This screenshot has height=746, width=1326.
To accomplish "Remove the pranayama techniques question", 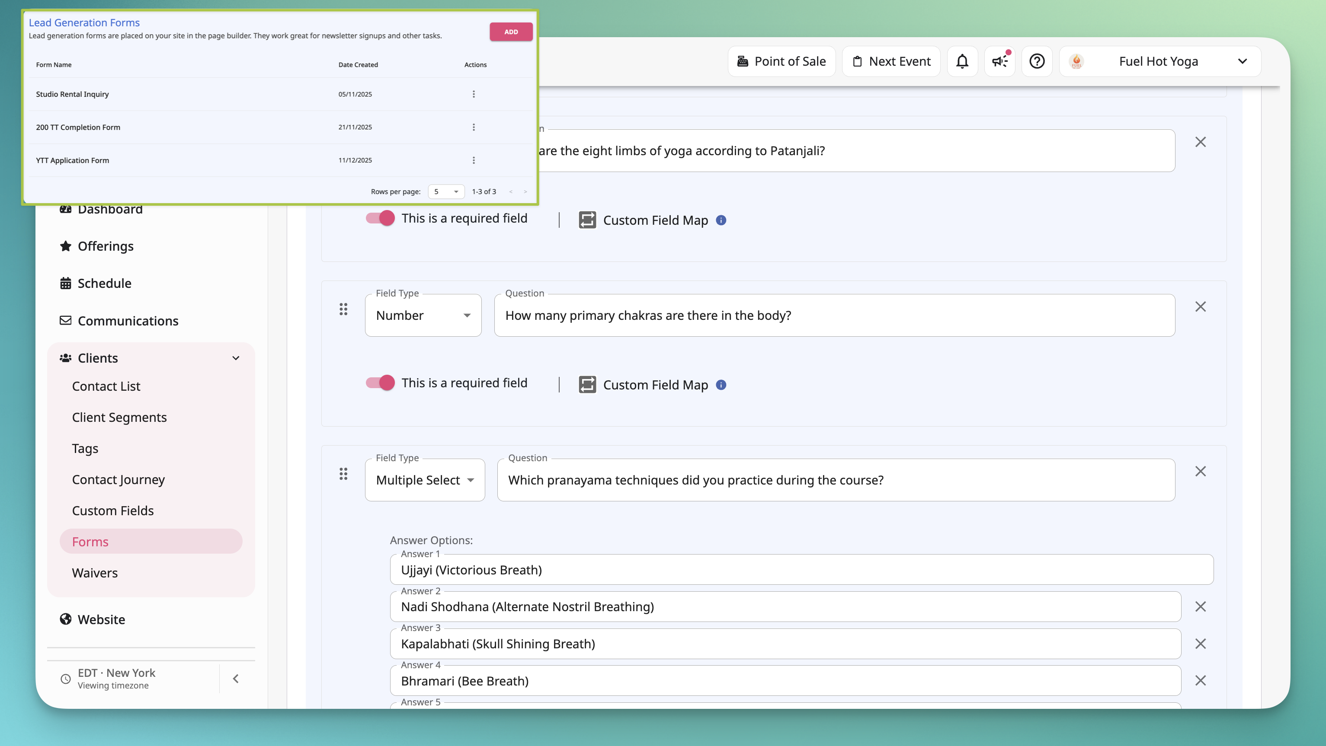I will coord(1201,471).
